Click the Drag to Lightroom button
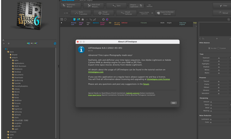The image size is (231, 139). point(136,6)
